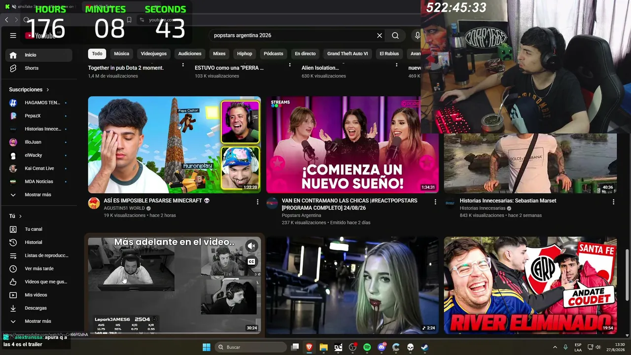Select the Videojuegos filter chip
The height and width of the screenshot is (355, 631).
point(154,54)
